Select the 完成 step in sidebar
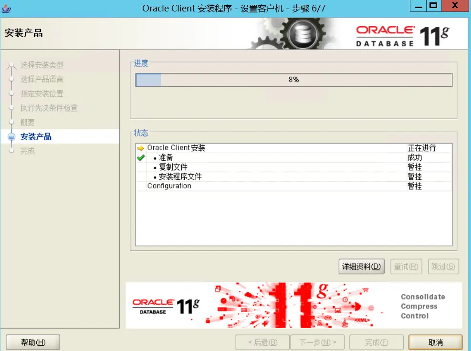The width and height of the screenshot is (471, 351). point(28,151)
